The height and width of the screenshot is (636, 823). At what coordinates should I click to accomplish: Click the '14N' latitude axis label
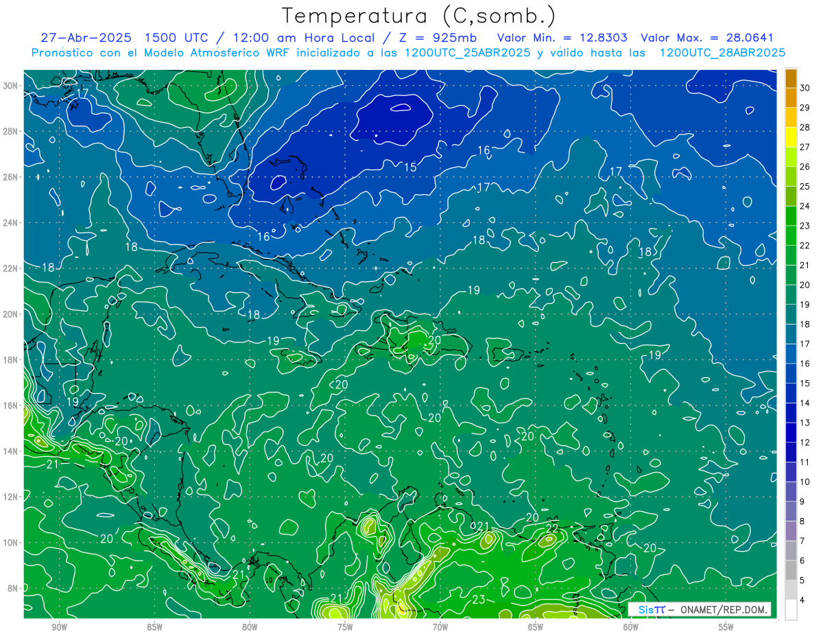pos(11,451)
